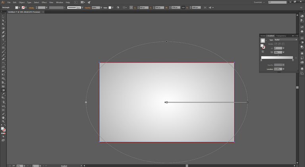Click the gradient fill thumbnail in panel

tap(263, 40)
